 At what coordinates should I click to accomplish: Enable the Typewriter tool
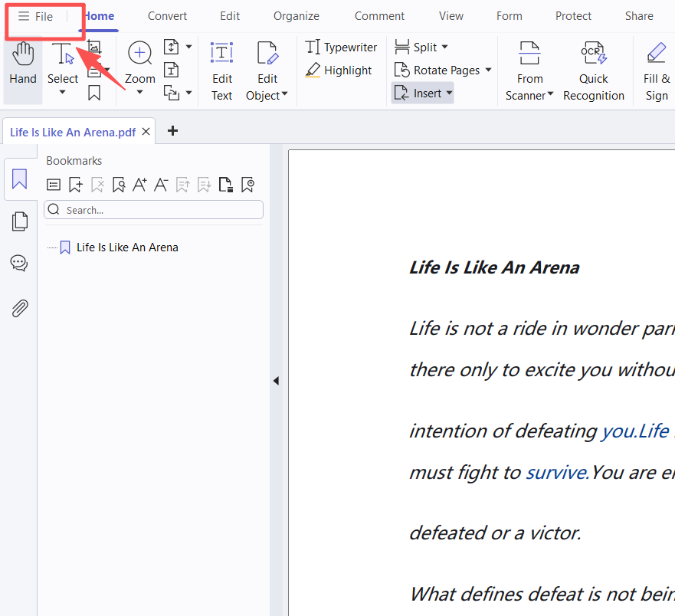coord(341,48)
